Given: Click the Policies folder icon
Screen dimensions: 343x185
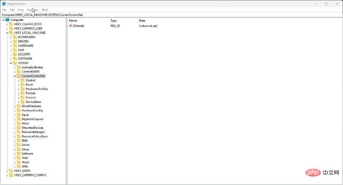Looking at the screenshot, I should (x=22, y=93).
